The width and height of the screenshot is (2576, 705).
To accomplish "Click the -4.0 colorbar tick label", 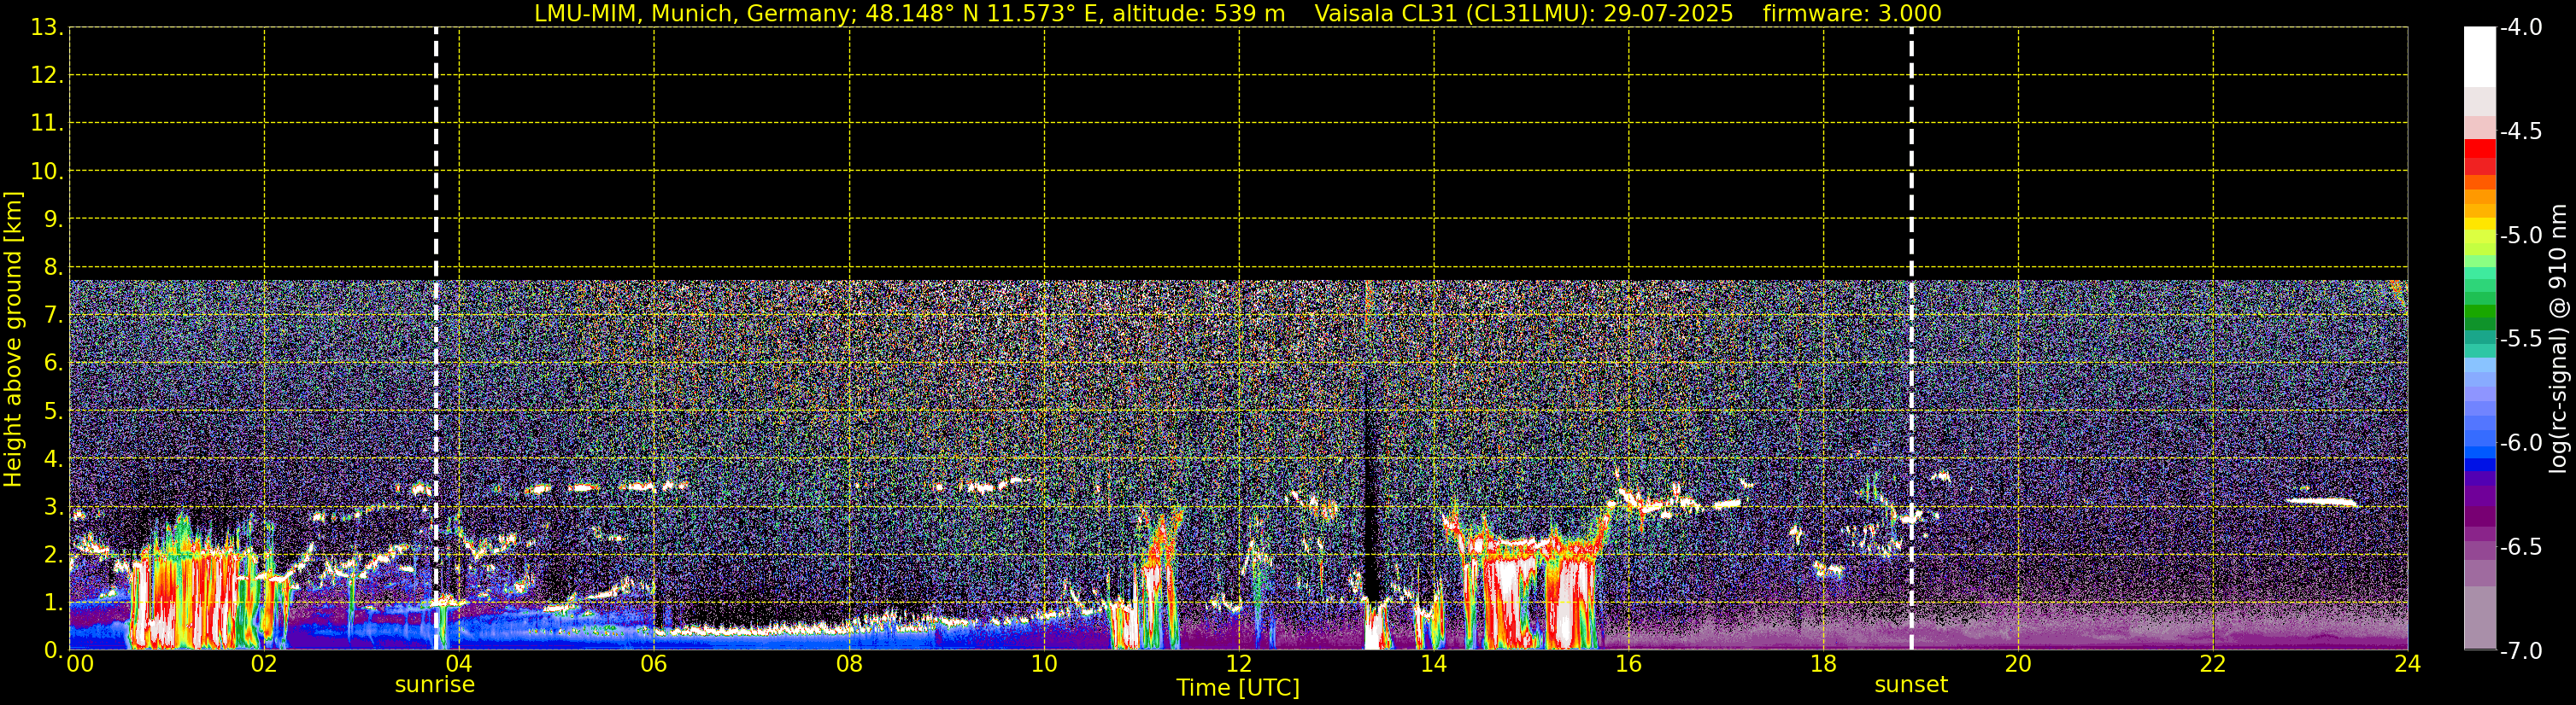I will 2520,28.
